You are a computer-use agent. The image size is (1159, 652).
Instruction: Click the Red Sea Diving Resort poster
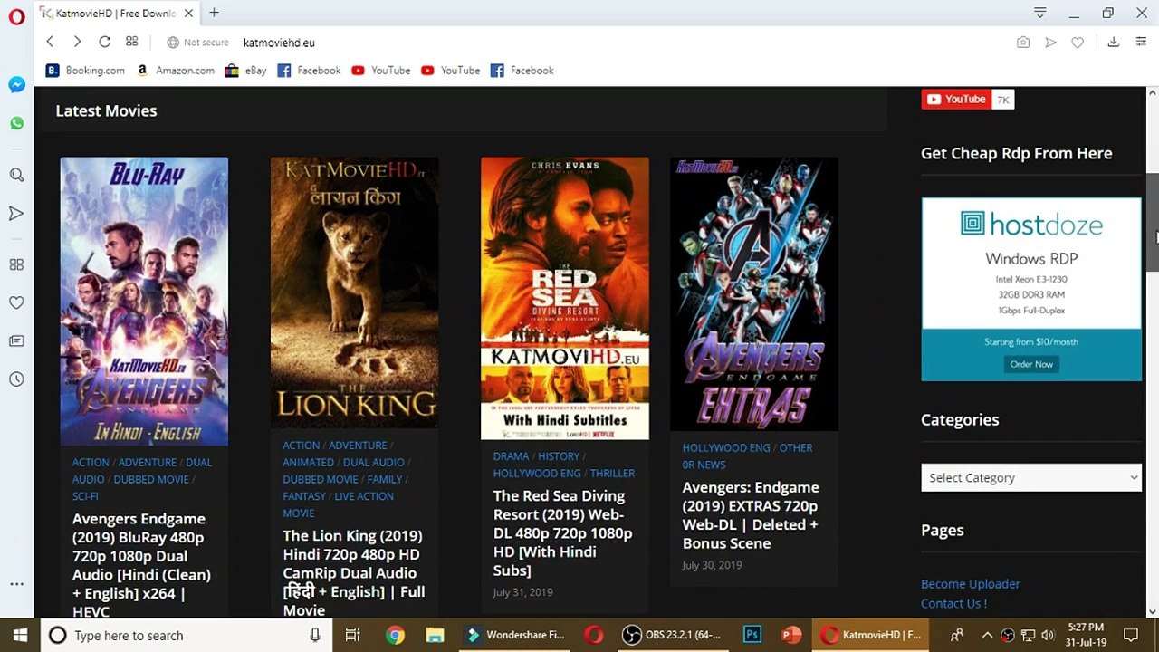tap(565, 298)
